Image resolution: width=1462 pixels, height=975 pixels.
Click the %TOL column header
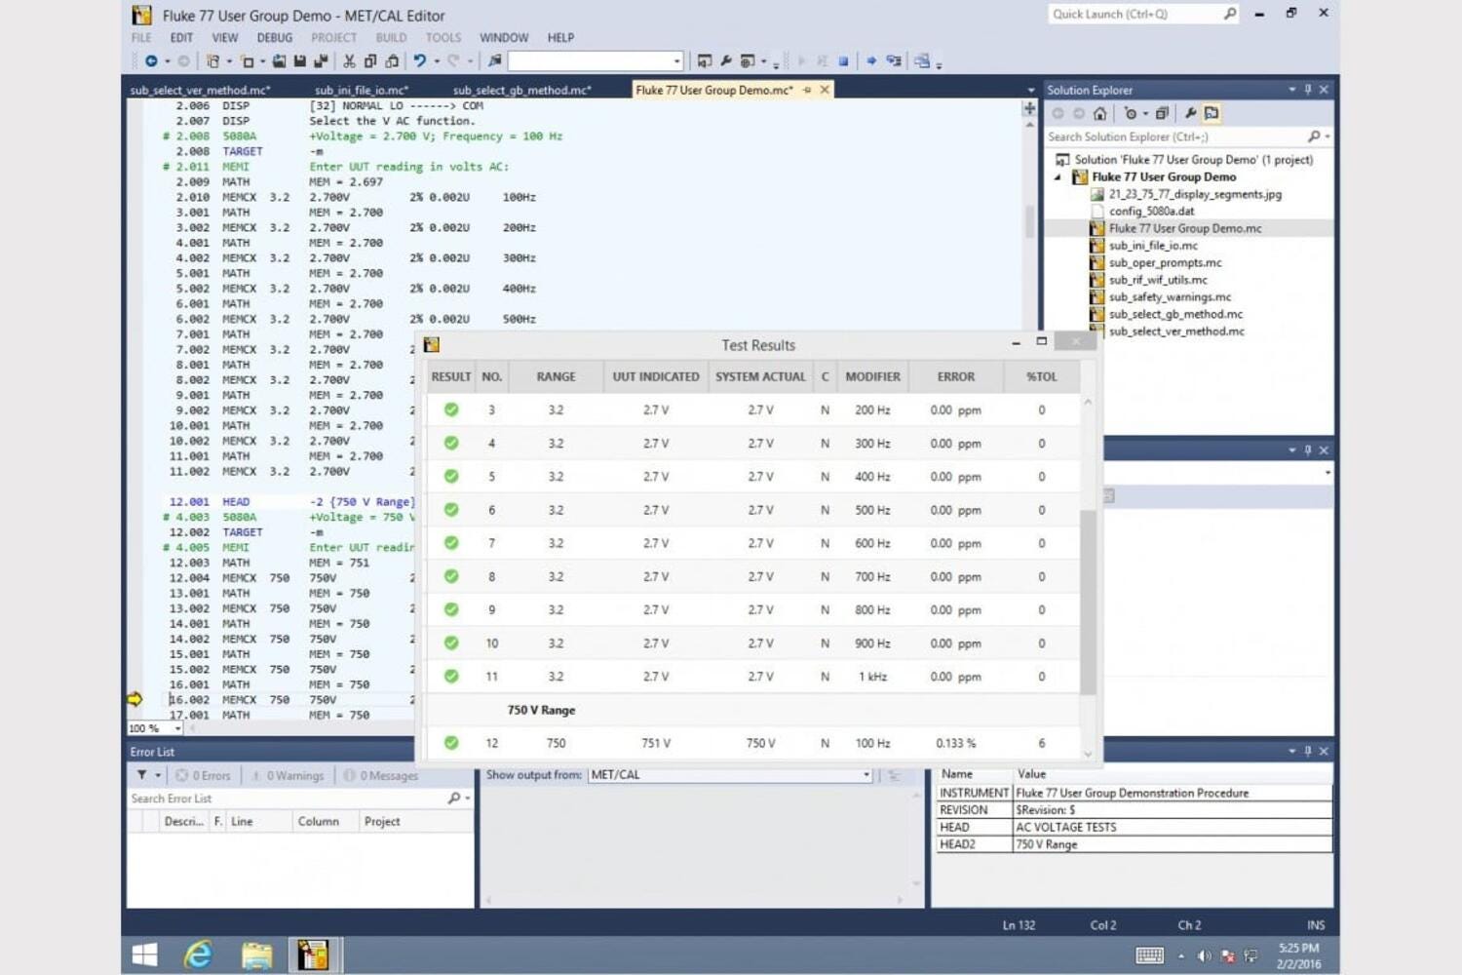(x=1041, y=376)
